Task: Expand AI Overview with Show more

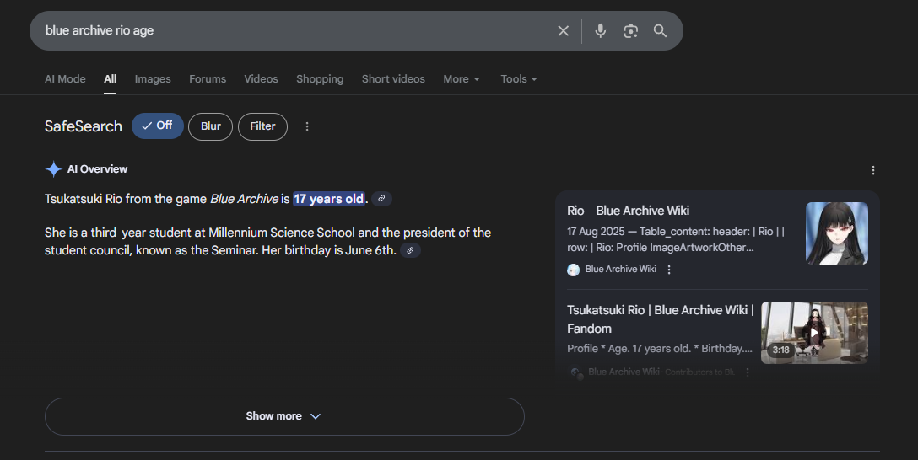Action: point(284,416)
